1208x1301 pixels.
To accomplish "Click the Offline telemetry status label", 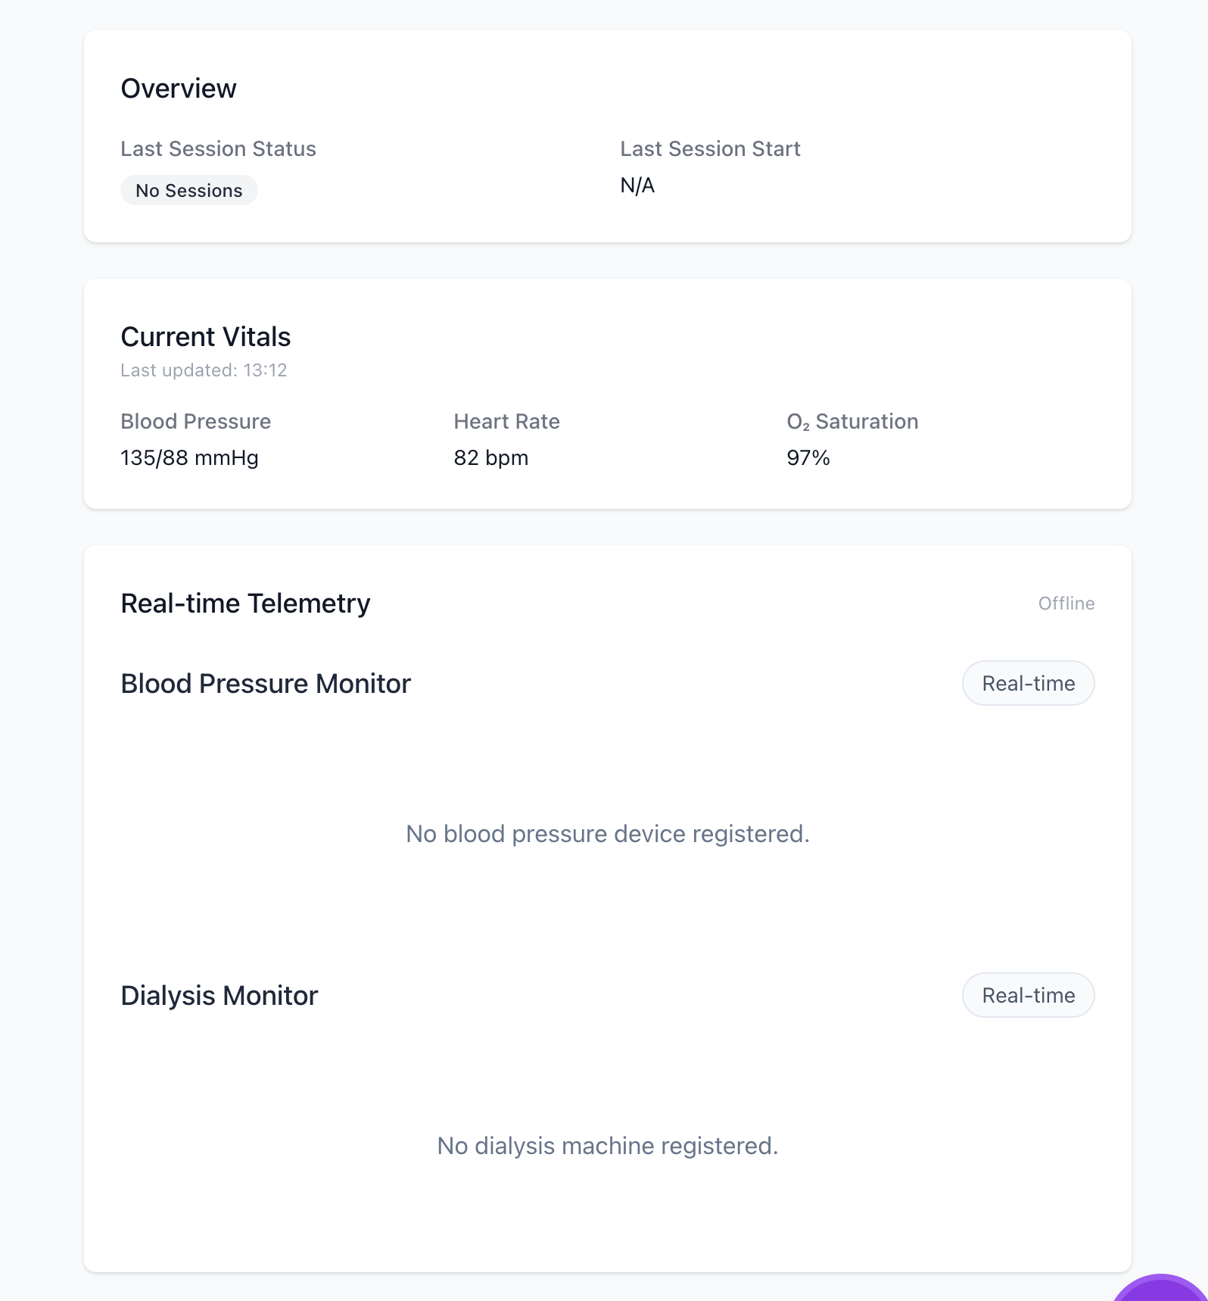I will (x=1066, y=604).
